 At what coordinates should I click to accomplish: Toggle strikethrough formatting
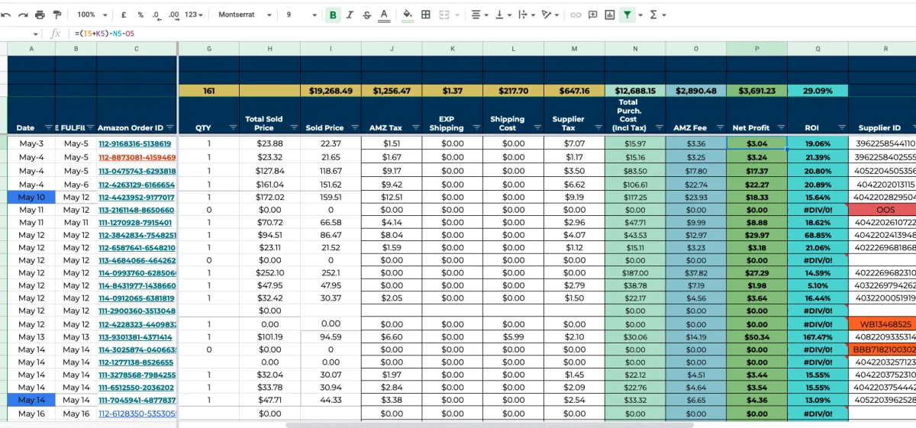[366, 14]
